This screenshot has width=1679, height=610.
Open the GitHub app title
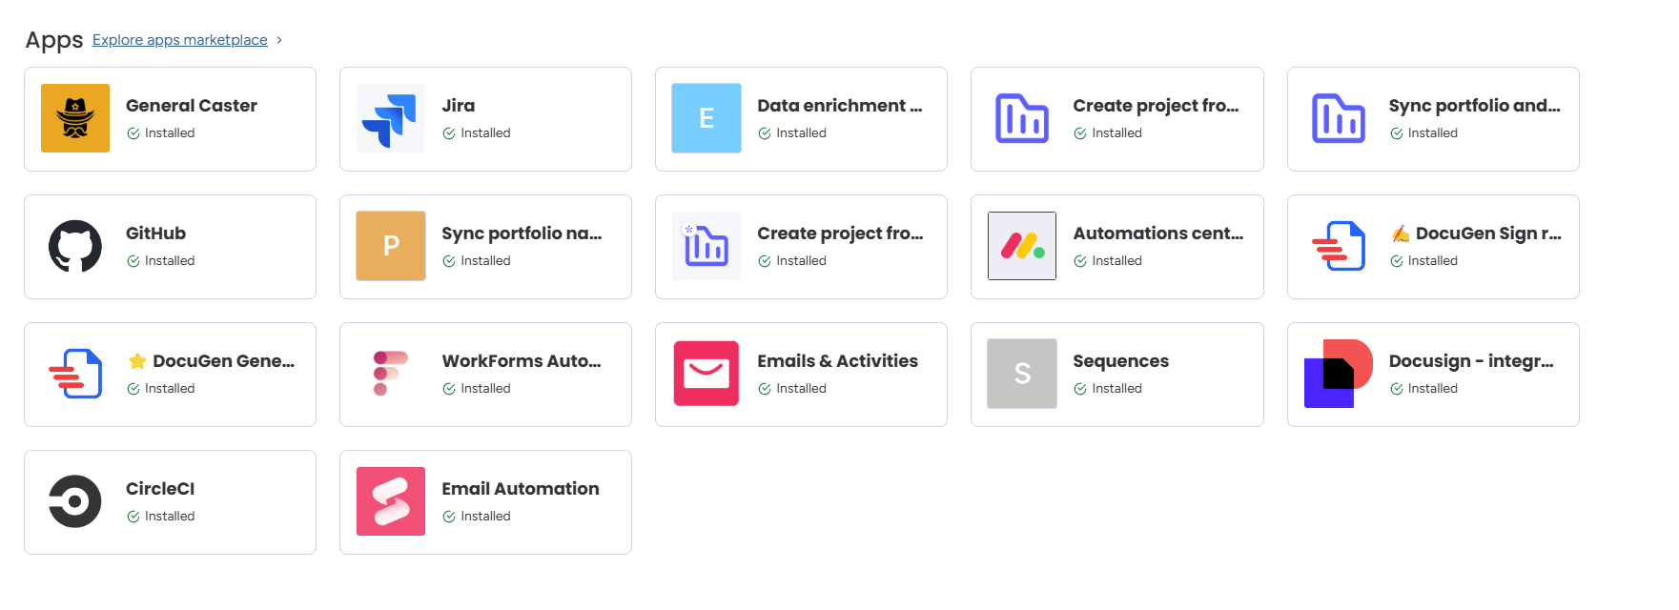(156, 234)
